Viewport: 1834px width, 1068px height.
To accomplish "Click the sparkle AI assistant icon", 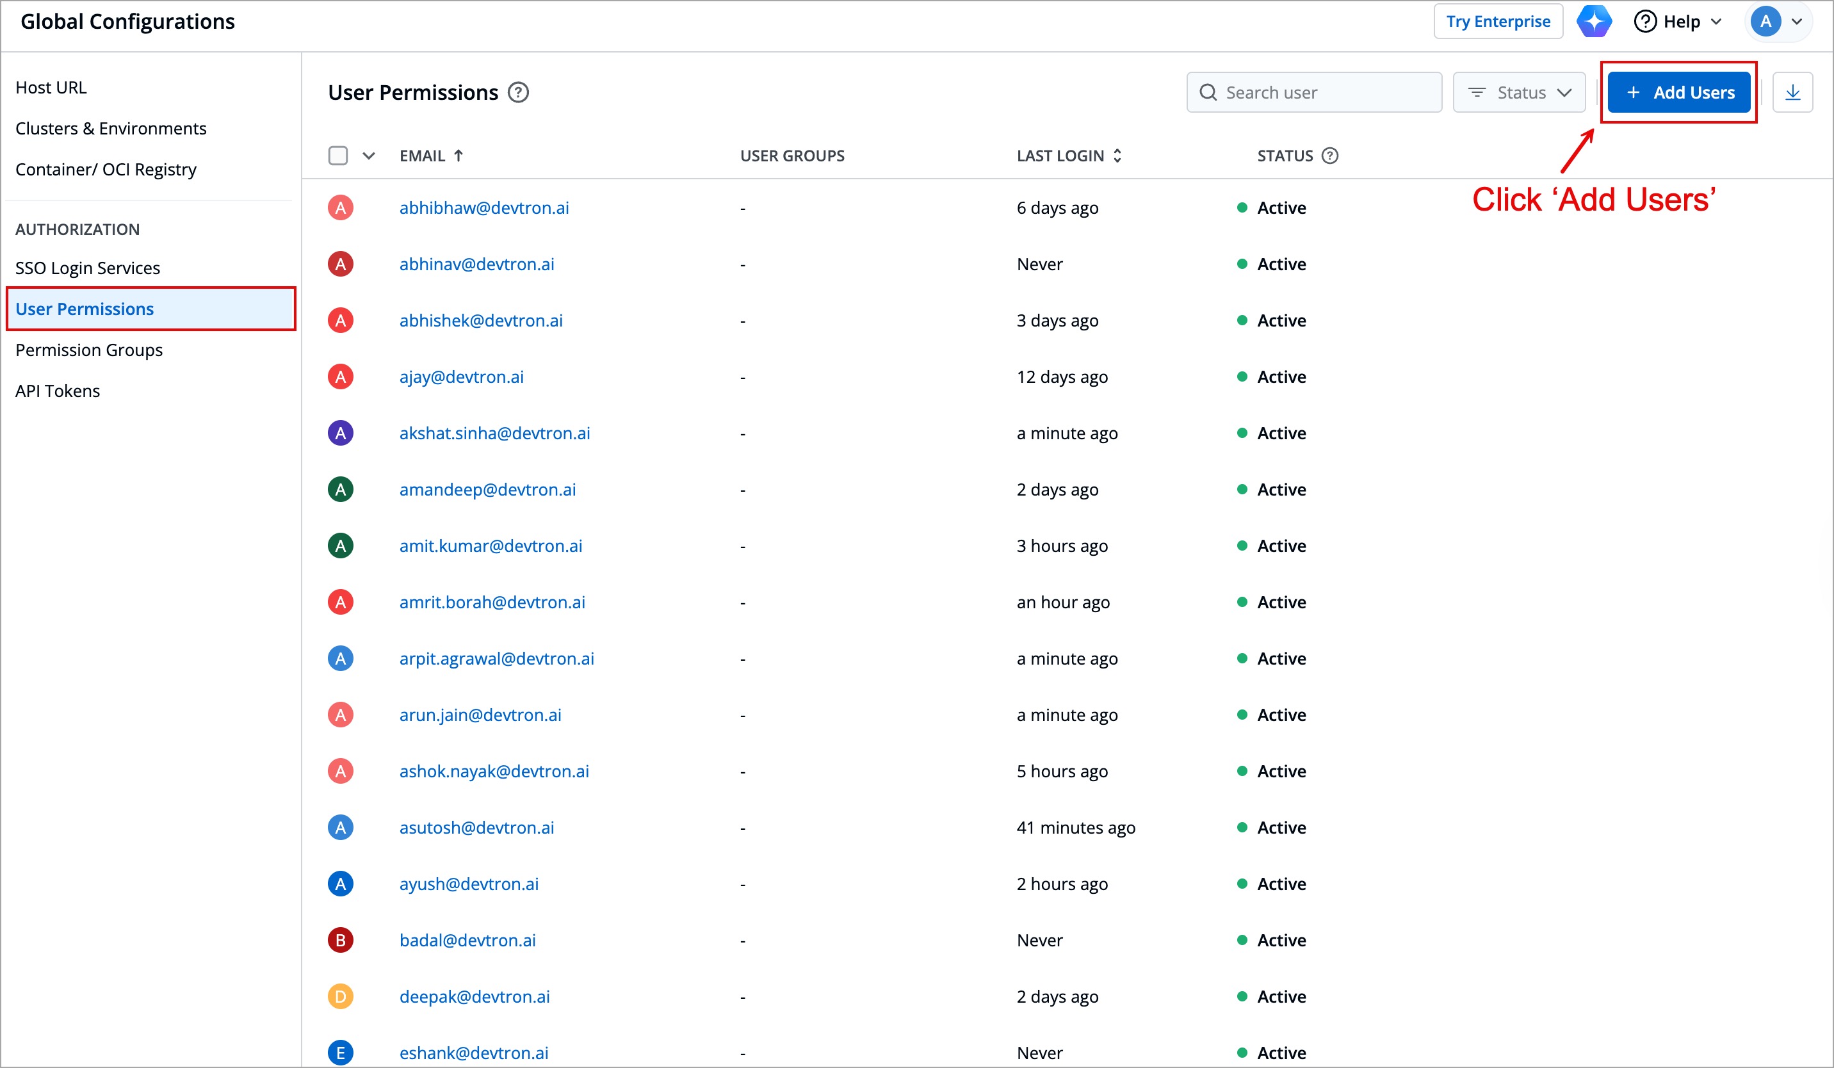I will [1593, 21].
